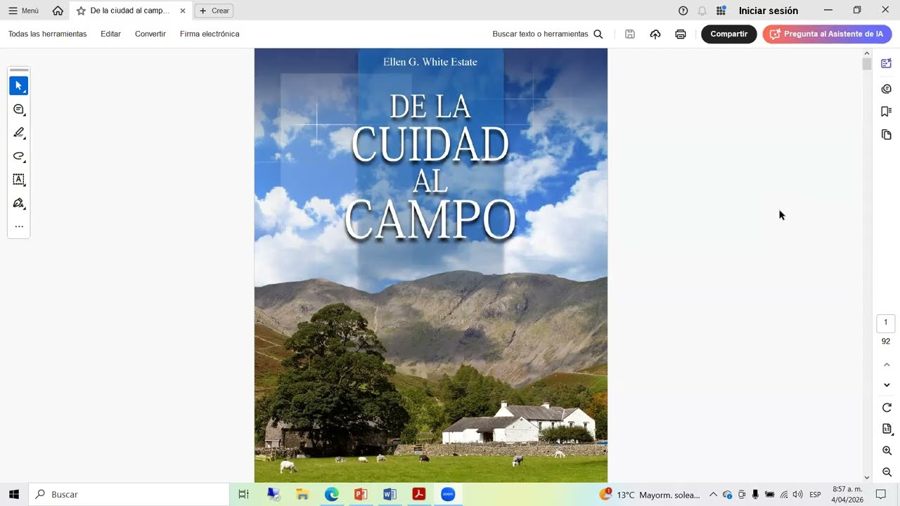
Task: Click the ESP language indicator
Action: (815, 495)
